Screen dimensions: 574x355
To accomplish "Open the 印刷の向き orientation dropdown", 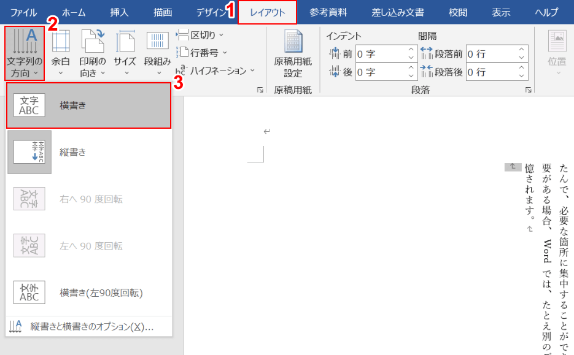I will tap(93, 53).
